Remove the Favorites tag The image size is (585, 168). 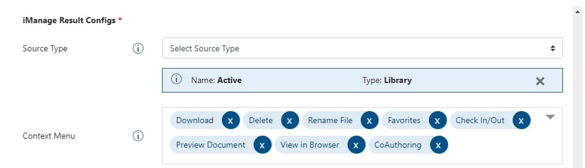pos(437,120)
